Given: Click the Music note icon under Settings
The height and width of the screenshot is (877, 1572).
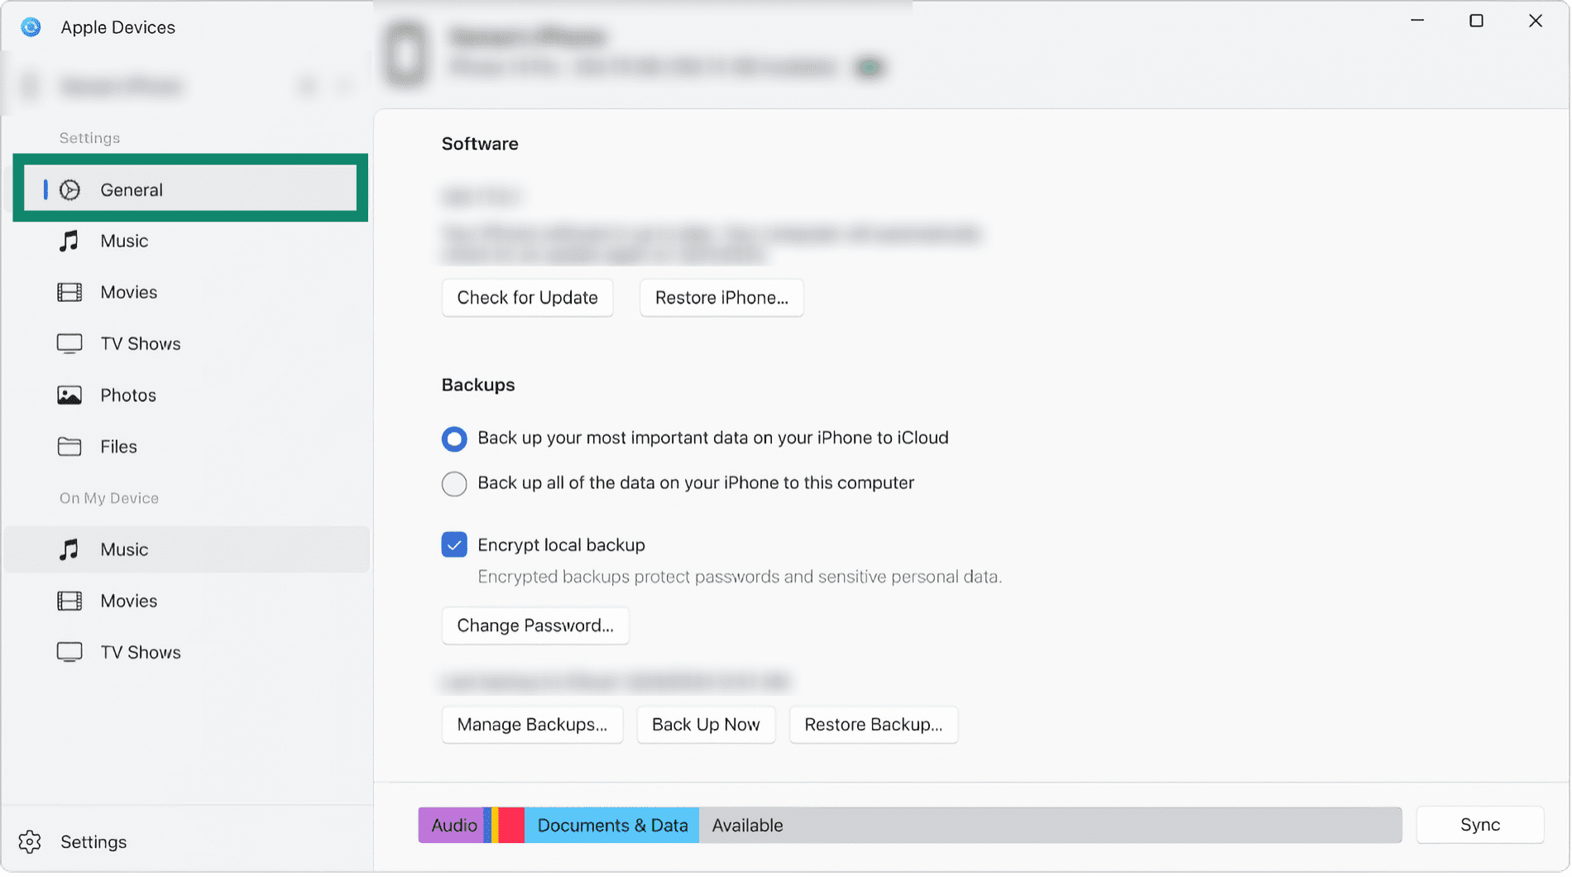Looking at the screenshot, I should (x=69, y=242).
